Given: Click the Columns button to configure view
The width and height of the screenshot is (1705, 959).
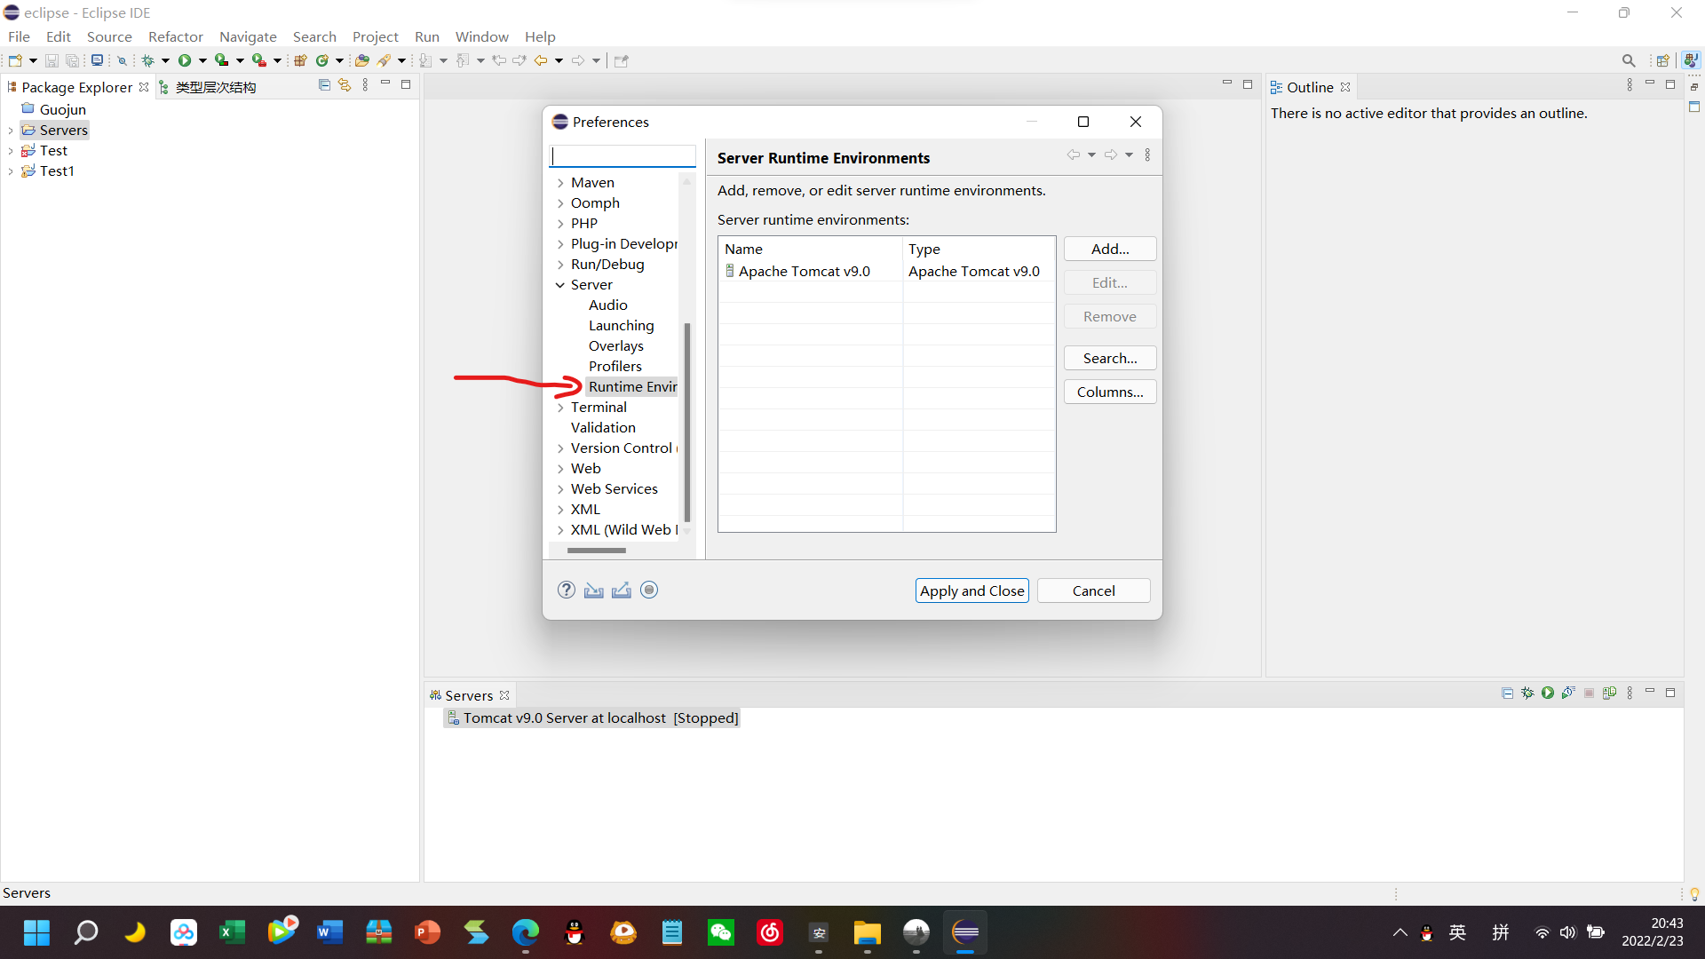Looking at the screenshot, I should point(1109,391).
